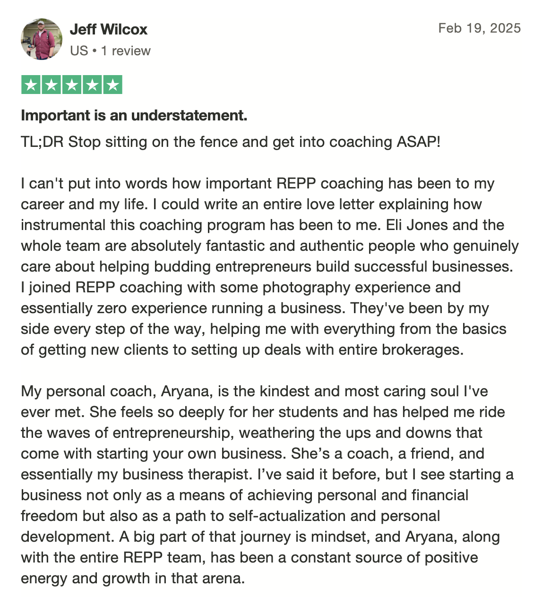
Task: Select the third green rating star
Action: [x=72, y=85]
